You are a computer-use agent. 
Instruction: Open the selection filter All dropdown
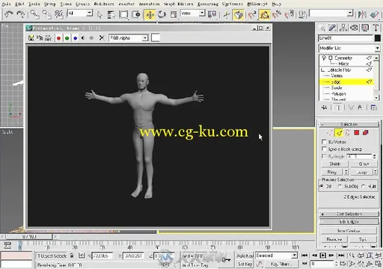[80, 13]
